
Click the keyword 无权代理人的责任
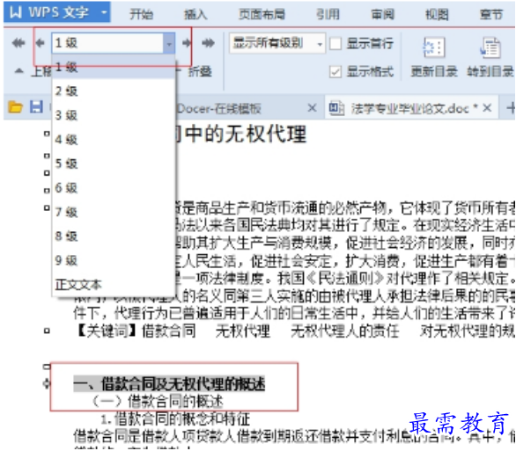[x=345, y=331]
